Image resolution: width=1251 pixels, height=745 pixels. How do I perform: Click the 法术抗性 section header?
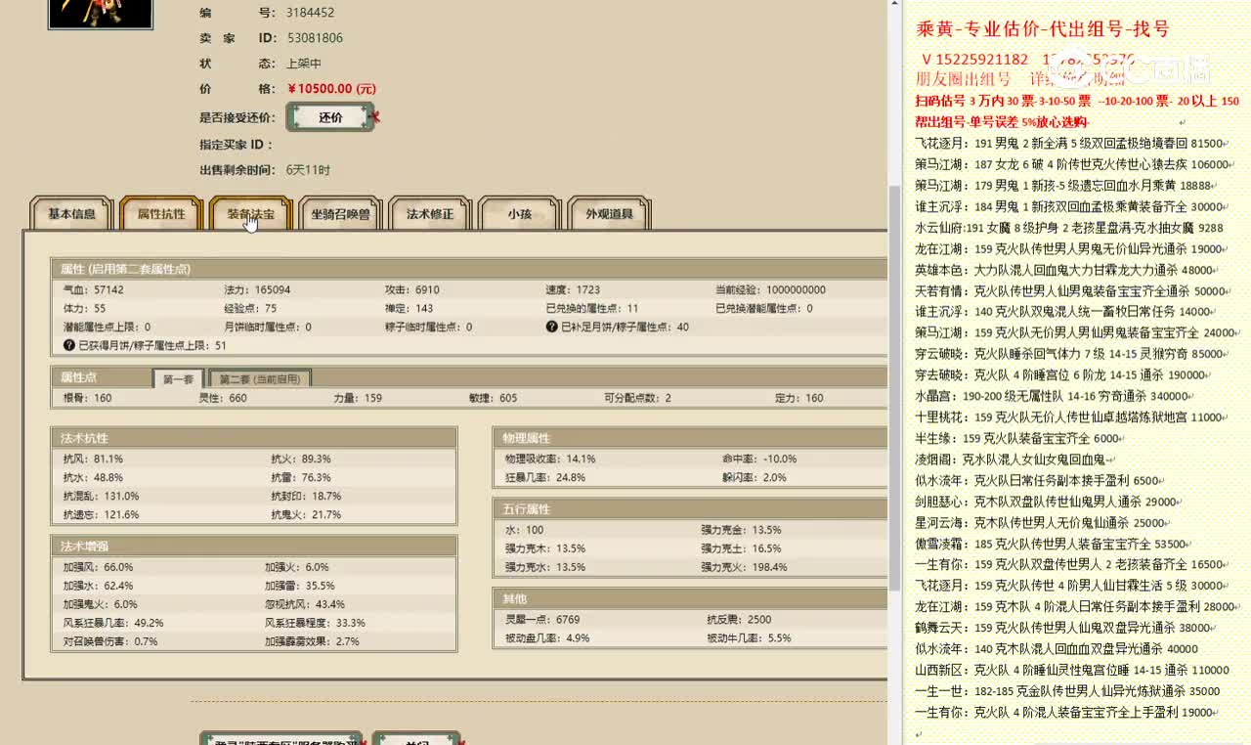(x=254, y=438)
